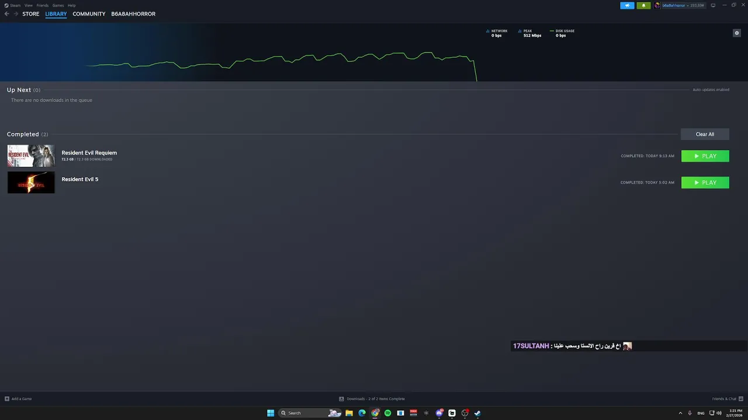Select the Resident Evil 5 title

[79, 179]
